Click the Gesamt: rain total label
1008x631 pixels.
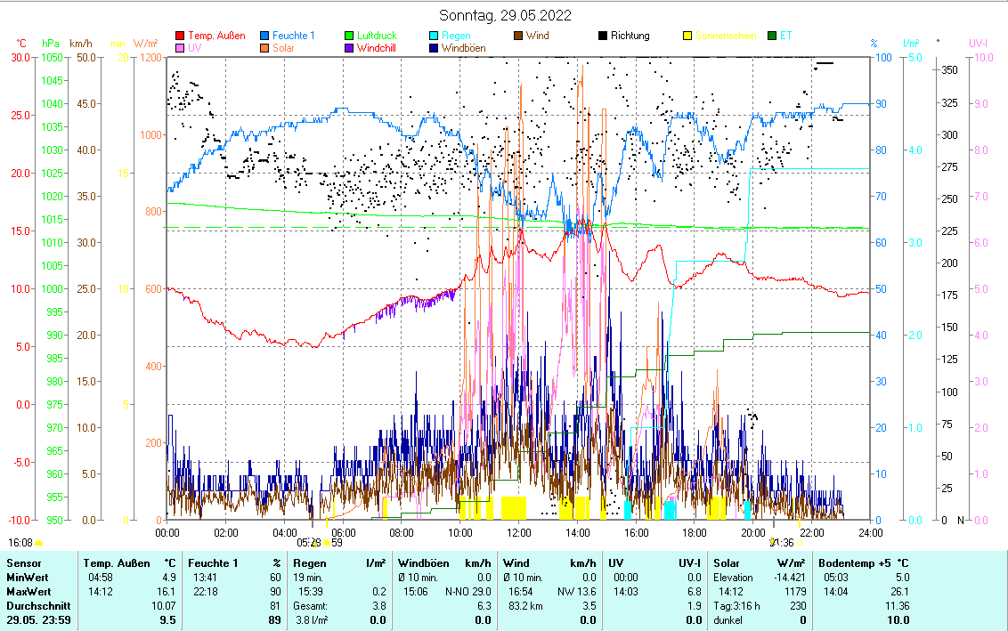tap(311, 606)
